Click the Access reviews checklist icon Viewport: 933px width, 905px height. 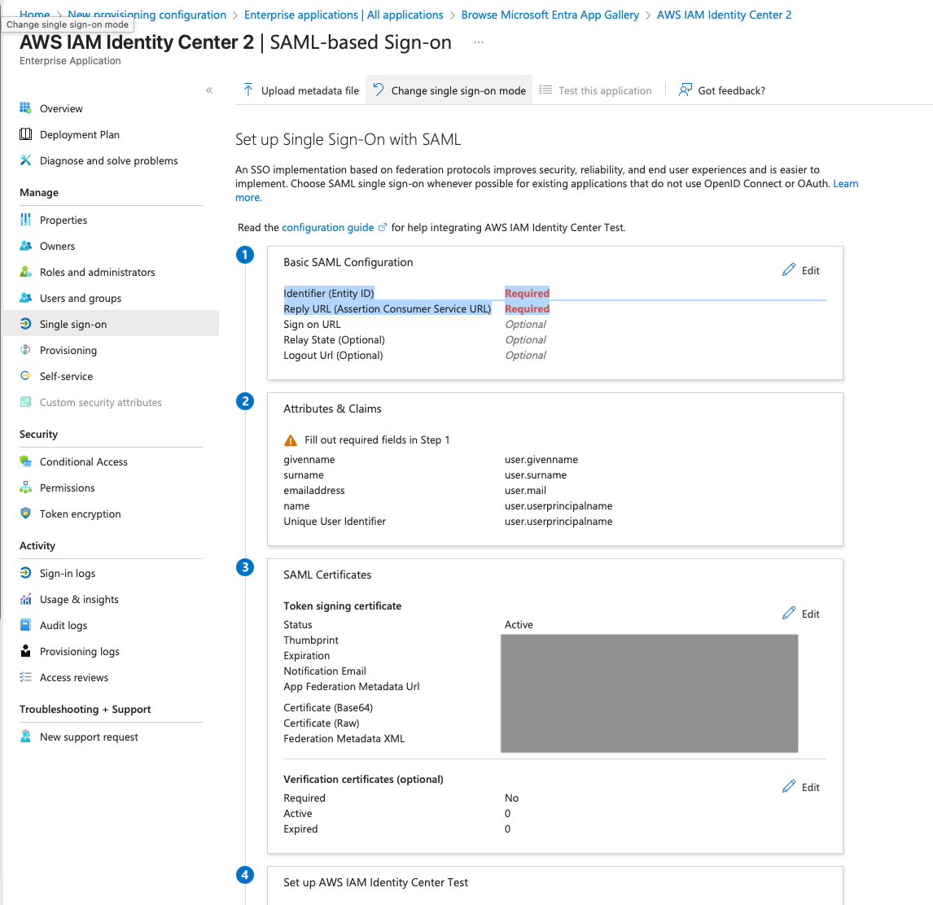[25, 677]
